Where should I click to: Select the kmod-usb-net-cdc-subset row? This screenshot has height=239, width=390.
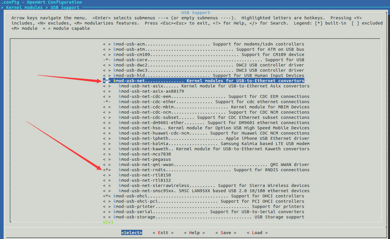(206, 117)
